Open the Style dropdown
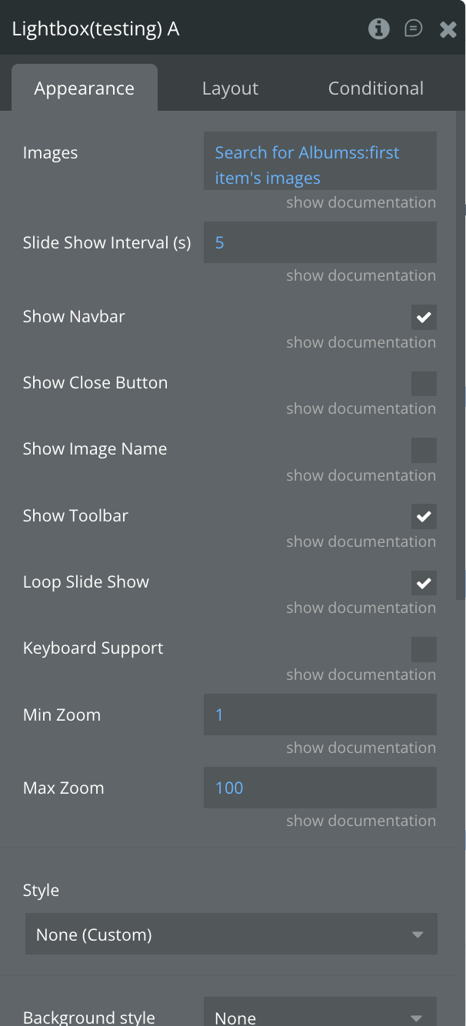466x1026 pixels. coord(231,934)
